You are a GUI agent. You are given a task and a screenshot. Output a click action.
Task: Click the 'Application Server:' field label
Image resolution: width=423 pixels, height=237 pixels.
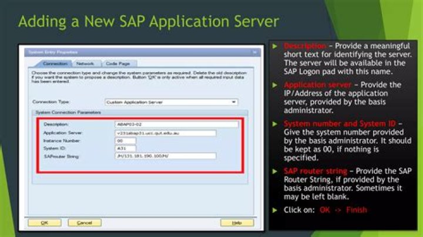[x=63, y=133]
